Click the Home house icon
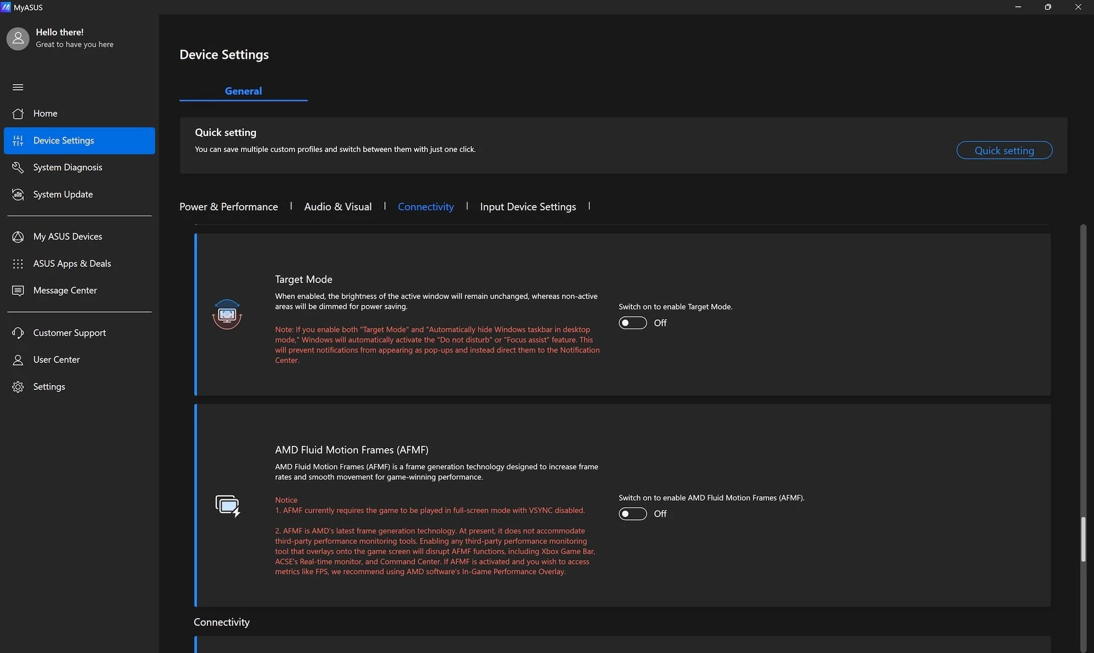This screenshot has height=653, width=1094. (x=18, y=113)
